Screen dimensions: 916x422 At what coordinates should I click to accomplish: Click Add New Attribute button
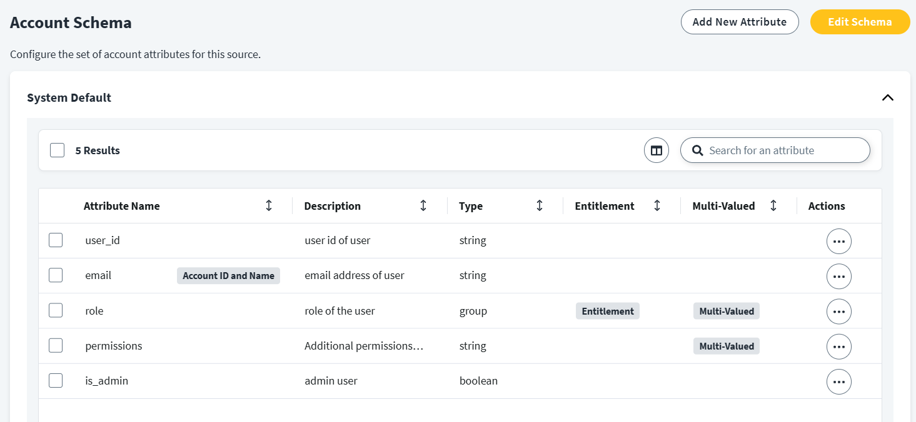(740, 22)
